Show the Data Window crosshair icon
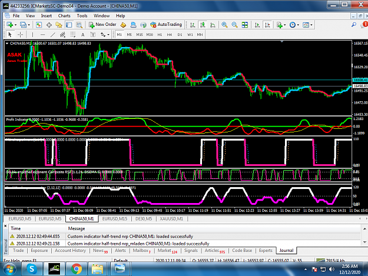This screenshot has width=368, height=276. pos(49,25)
